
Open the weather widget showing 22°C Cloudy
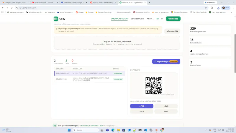coord(7,130)
